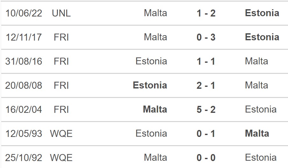Screen dimensions: 288x168
Task: Open the 1 - 1 draw score
Action: [x=206, y=61]
